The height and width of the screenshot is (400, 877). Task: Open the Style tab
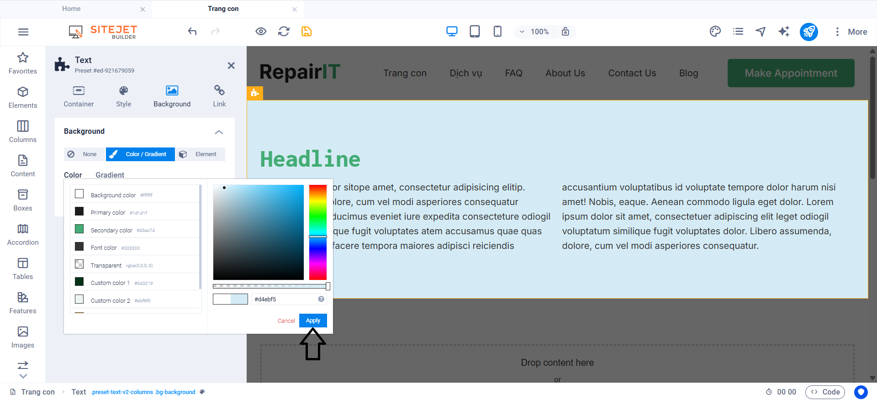click(x=123, y=96)
